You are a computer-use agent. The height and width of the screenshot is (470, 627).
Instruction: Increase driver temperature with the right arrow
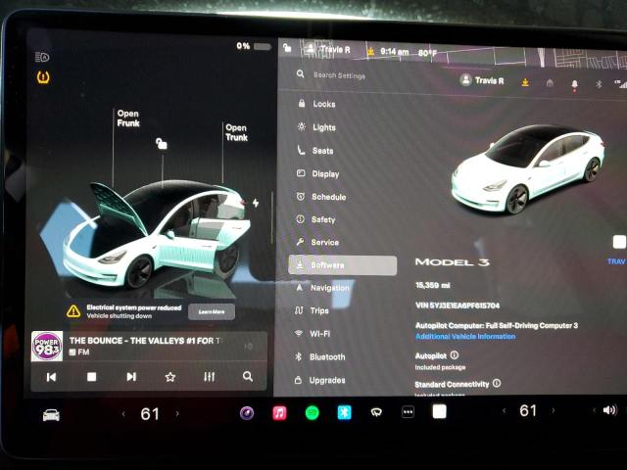[177, 413]
